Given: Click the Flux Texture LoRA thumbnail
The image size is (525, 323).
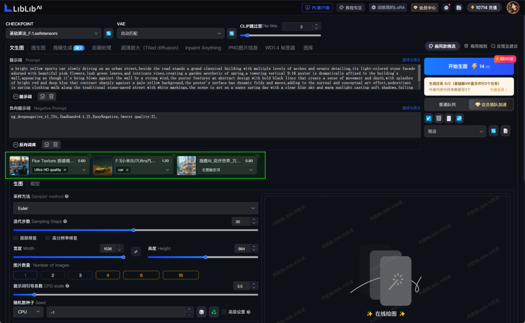Looking at the screenshot, I should (x=18, y=165).
